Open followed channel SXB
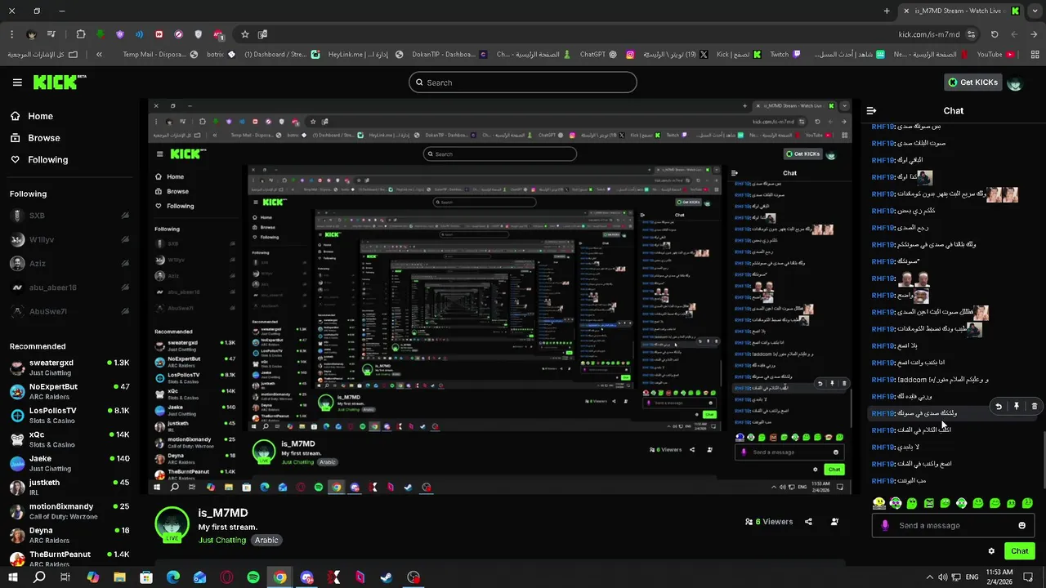Screen dimensions: 1046x588 [69, 216]
